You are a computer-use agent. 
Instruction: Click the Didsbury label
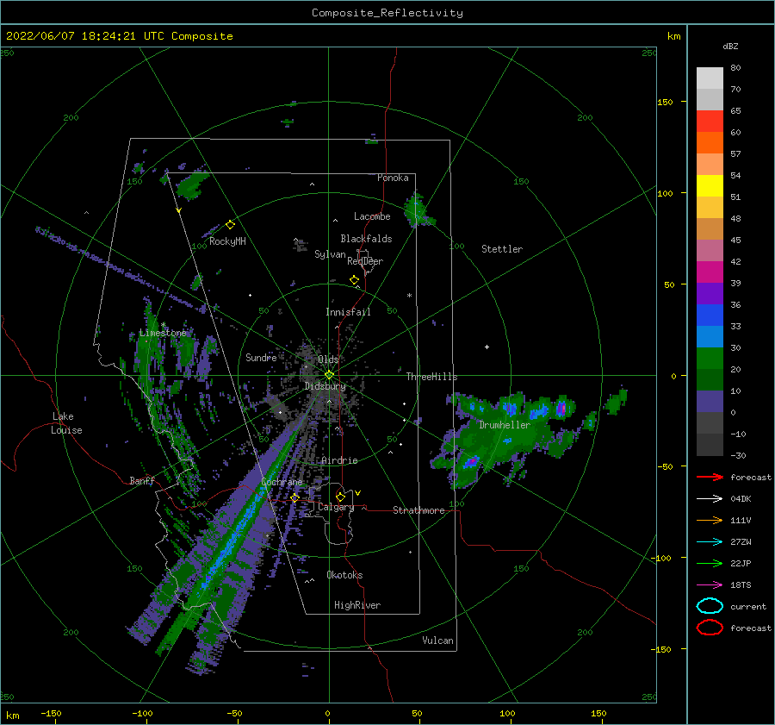tap(325, 386)
